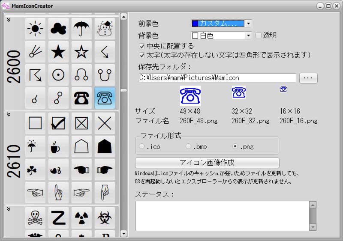Select the .png file format radio
This screenshot has height=241, width=343.
pos(235,146)
